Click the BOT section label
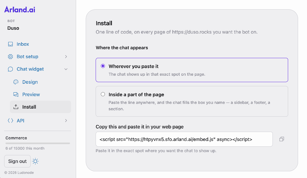 tap(11, 21)
